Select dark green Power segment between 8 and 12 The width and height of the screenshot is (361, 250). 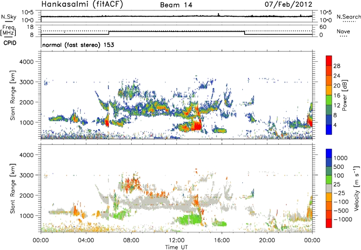click(x=329, y=110)
